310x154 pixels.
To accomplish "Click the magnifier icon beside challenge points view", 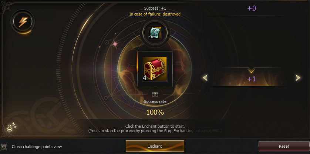I will pos(4,147).
